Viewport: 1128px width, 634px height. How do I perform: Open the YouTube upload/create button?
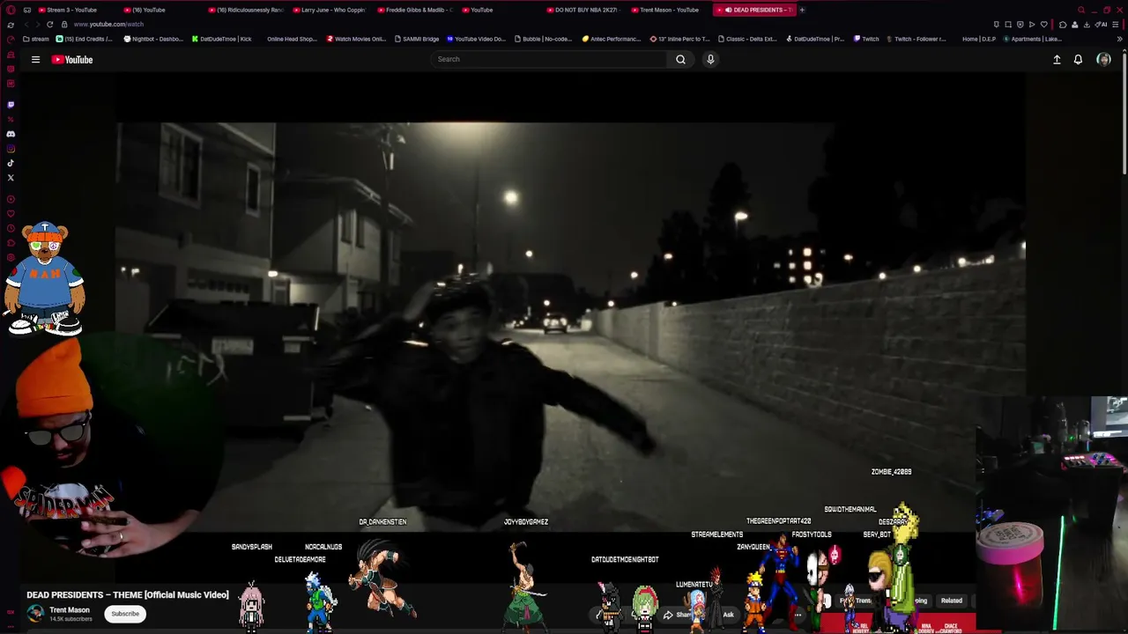point(1057,60)
